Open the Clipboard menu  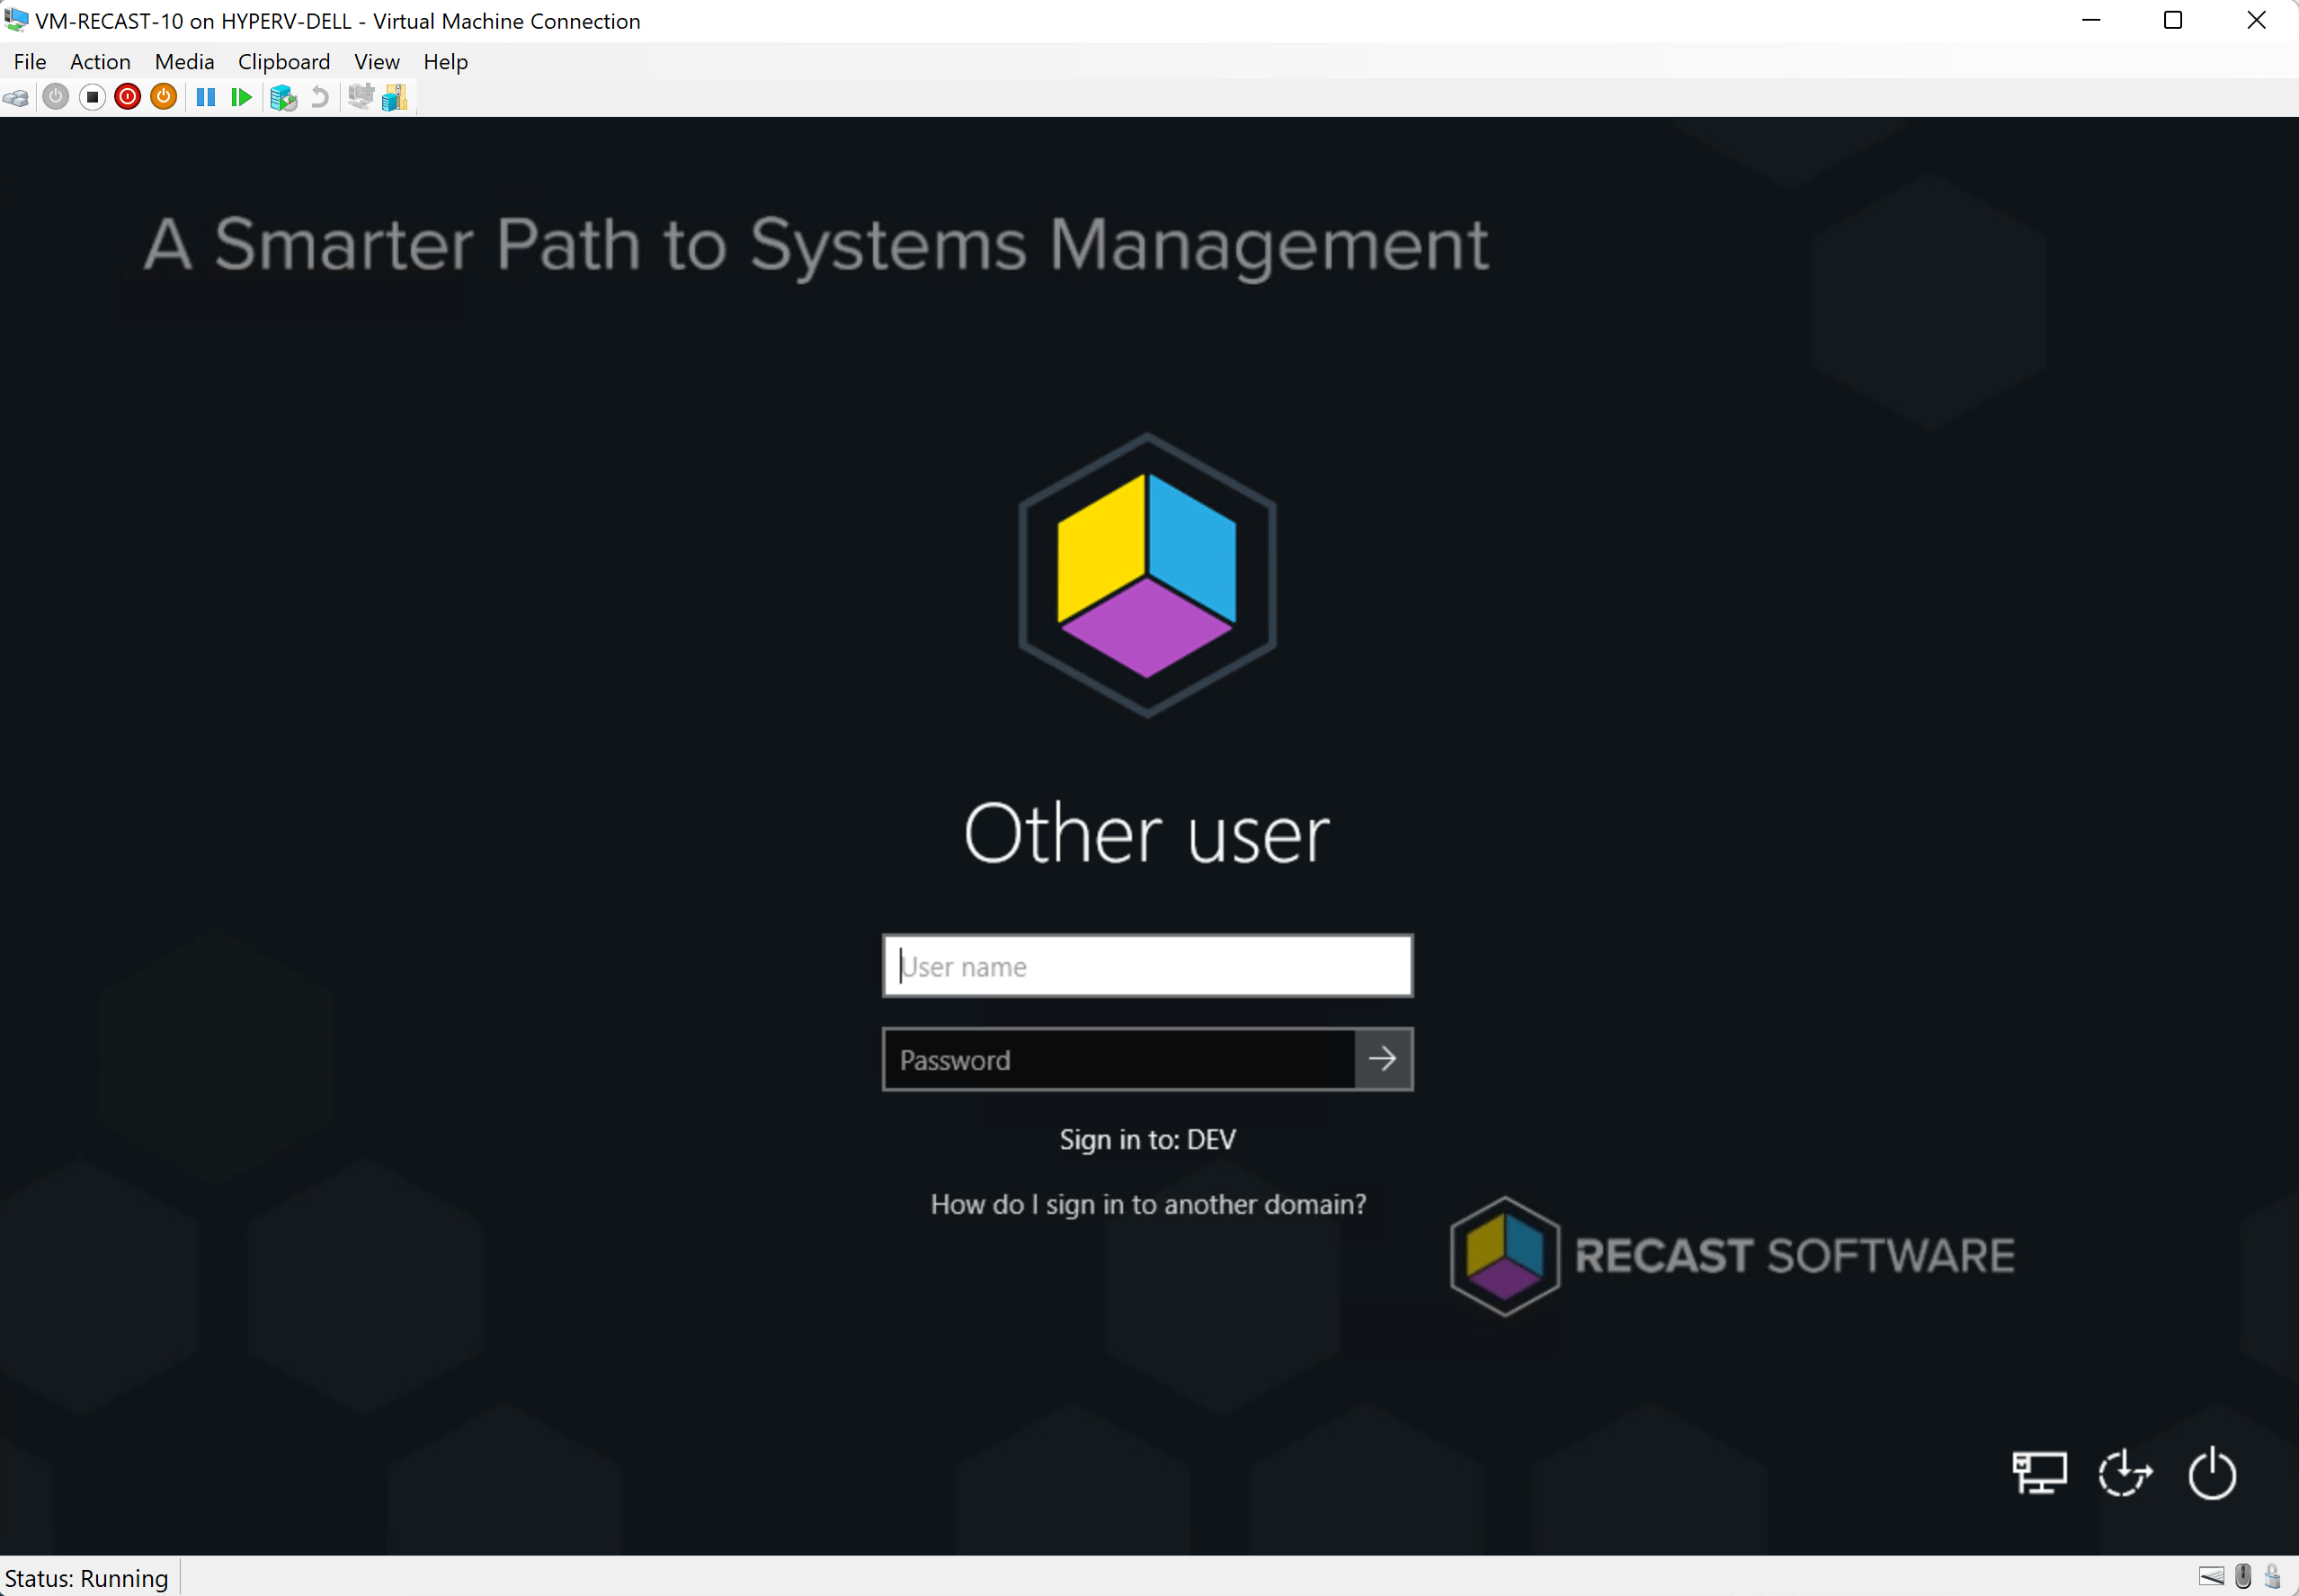point(284,62)
